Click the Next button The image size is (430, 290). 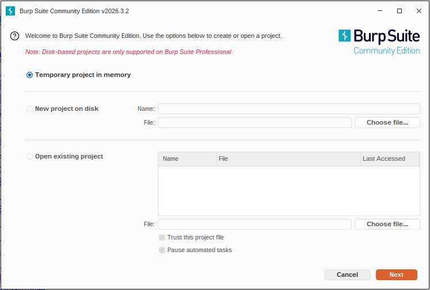coord(397,274)
